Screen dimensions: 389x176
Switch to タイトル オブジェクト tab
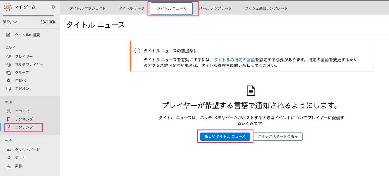pyautogui.click(x=88, y=8)
